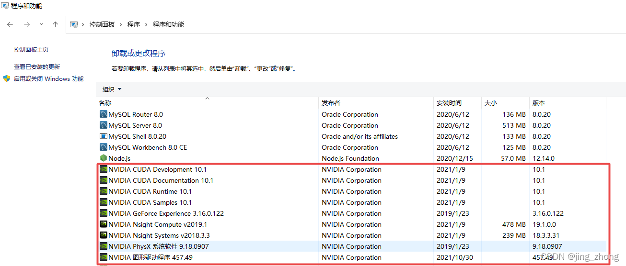The image size is (626, 266).
Task: Click NVIDIA CUDA Development 10.1 icon
Action: click(104, 169)
